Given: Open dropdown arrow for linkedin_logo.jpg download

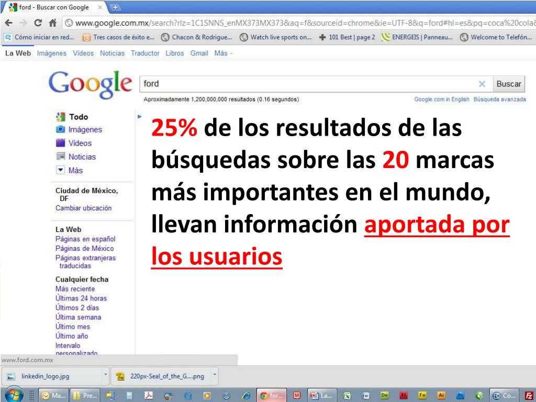Looking at the screenshot, I should click(105, 375).
